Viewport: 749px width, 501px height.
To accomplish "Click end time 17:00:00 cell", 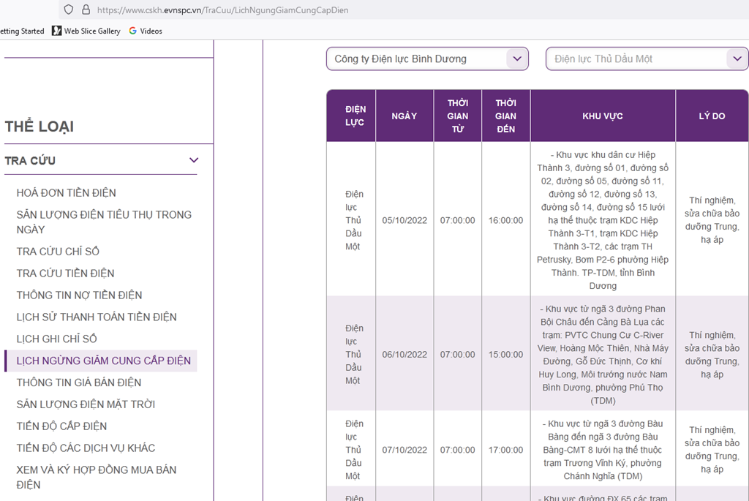I will click(506, 450).
